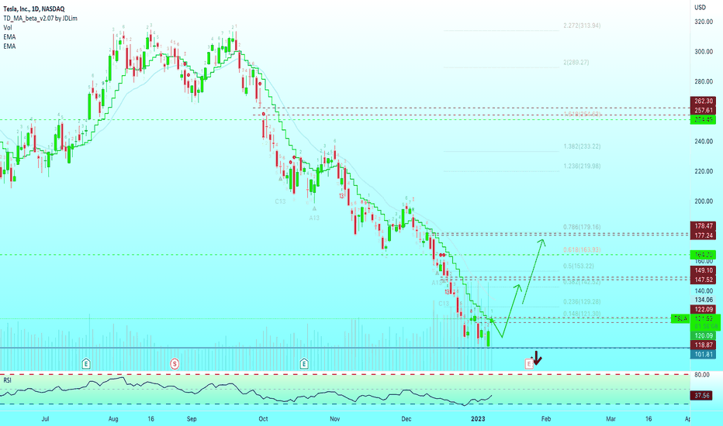
Task: Select Fibonacci level 0.618(163.93)
Action: 582,249
